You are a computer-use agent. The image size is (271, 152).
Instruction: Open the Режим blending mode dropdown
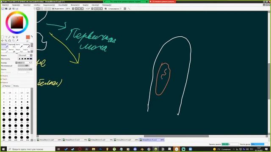(x=25, y=55)
